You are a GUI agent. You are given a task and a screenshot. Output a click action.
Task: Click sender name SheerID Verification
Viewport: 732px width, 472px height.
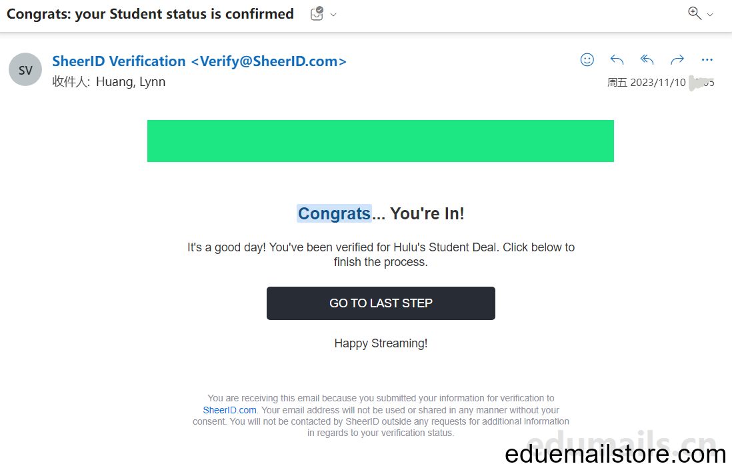tap(119, 61)
